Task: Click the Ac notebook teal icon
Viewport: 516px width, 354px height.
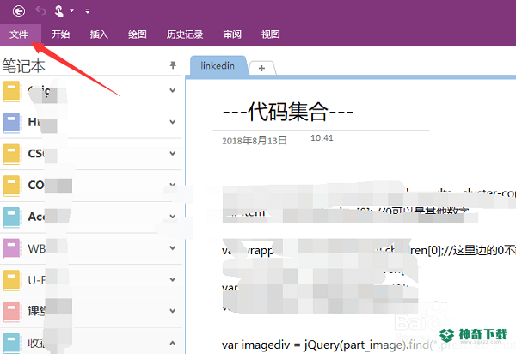Action: pyautogui.click(x=11, y=217)
